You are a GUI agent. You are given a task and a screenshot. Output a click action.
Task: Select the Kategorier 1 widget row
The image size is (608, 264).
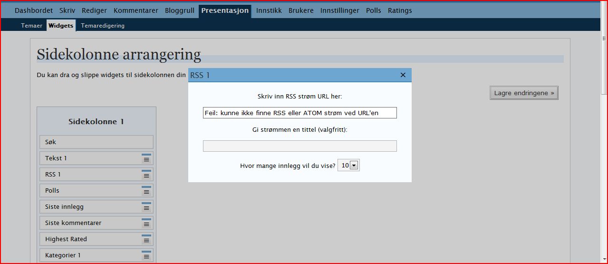(97, 255)
